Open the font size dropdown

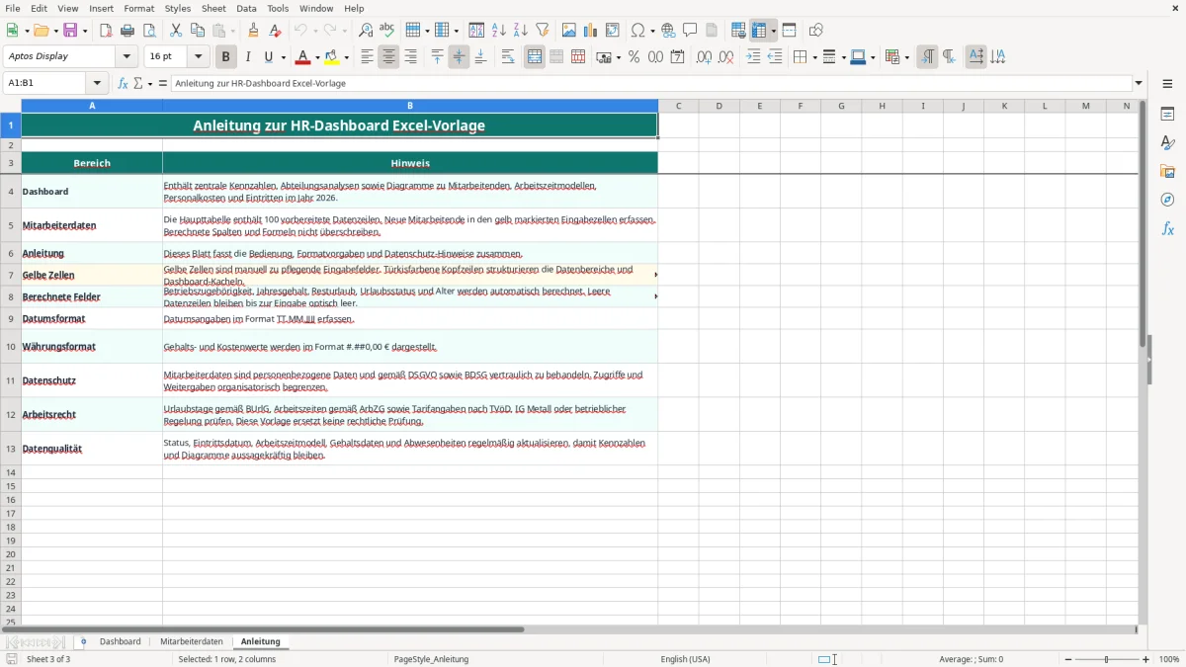(198, 57)
